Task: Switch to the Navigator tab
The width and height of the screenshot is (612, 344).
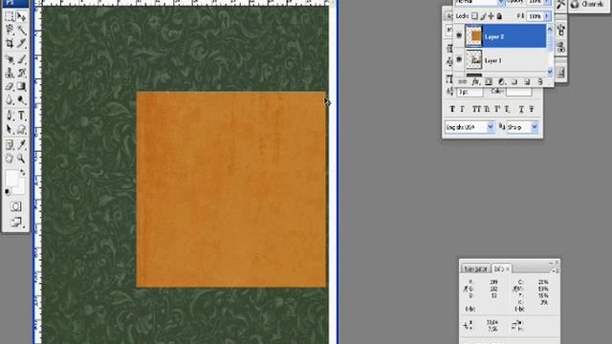Action: [x=476, y=269]
